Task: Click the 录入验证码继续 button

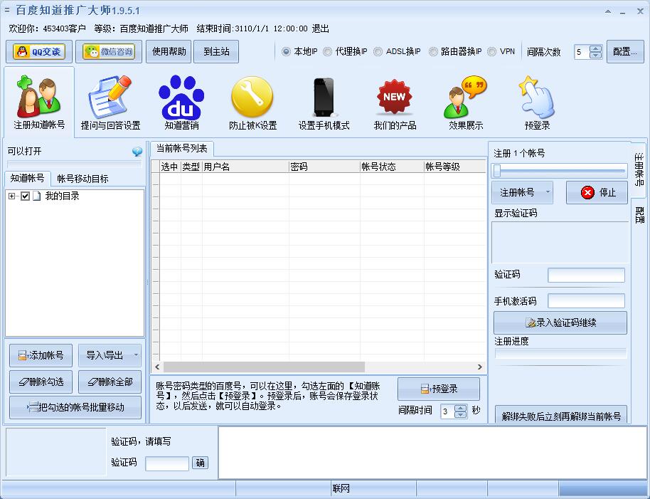Action: [x=560, y=322]
